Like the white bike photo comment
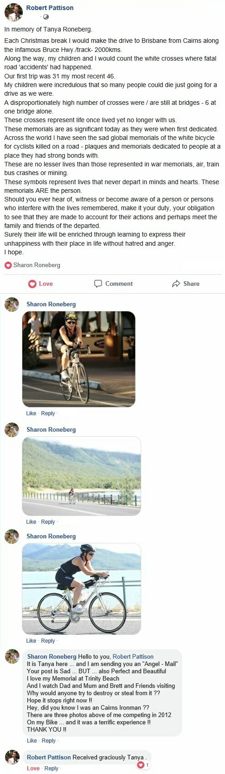 pyautogui.click(x=31, y=641)
